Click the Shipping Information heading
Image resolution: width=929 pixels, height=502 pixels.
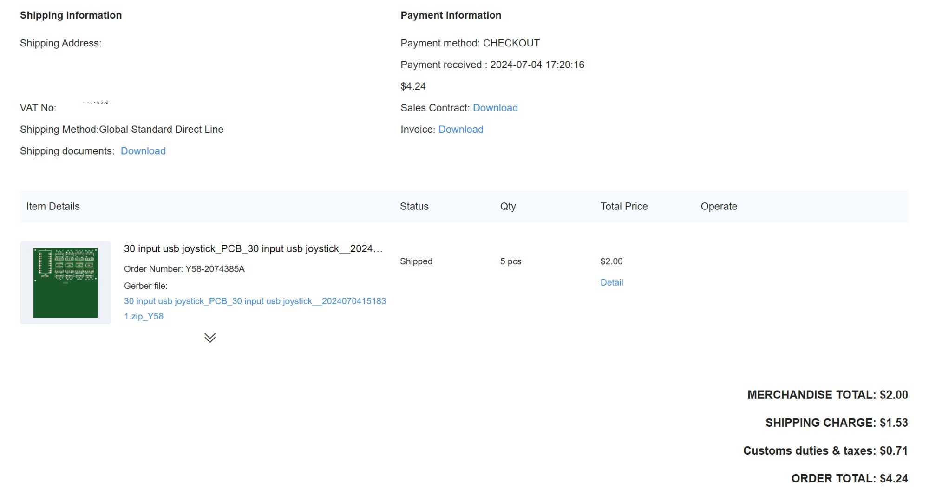coord(71,15)
